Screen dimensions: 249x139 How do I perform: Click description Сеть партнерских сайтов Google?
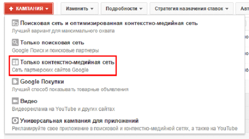(50, 70)
